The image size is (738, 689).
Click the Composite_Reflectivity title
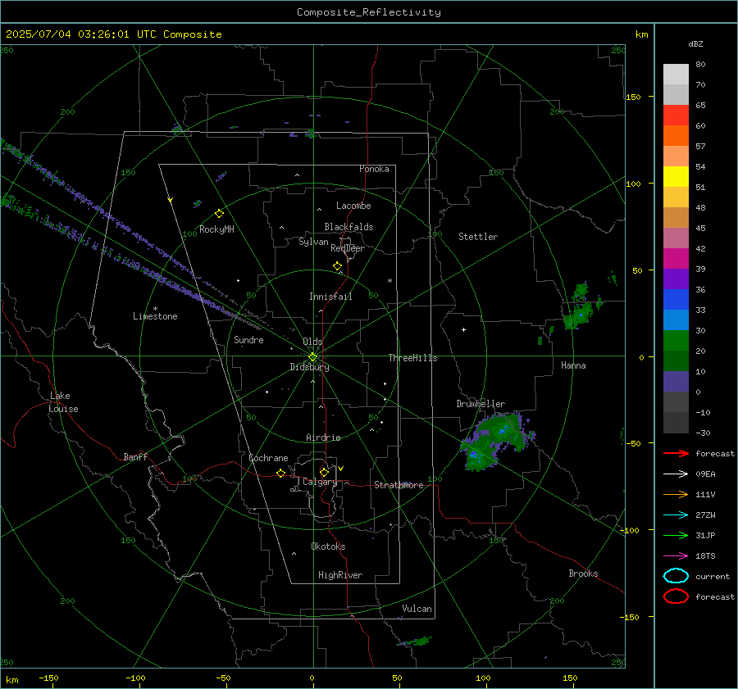point(369,12)
